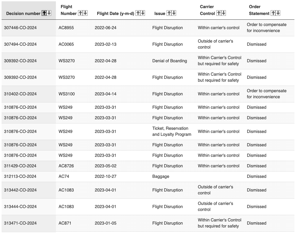Sort Order Statement column descending
296x233 pixels.
(x=278, y=13)
